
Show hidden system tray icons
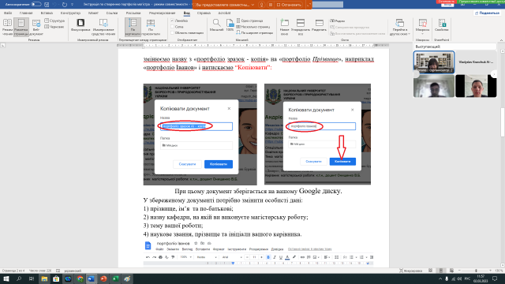(440, 278)
